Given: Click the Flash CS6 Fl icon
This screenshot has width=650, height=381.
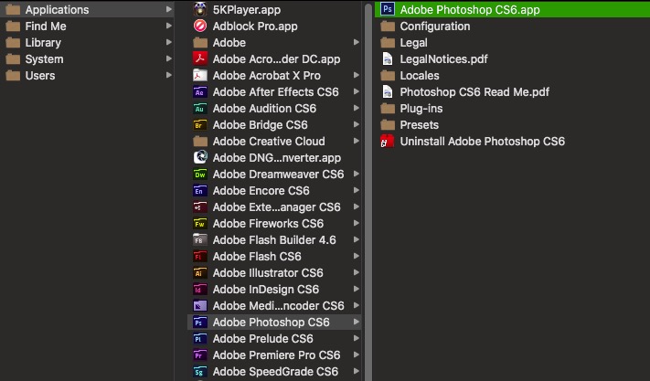Looking at the screenshot, I should tap(200, 257).
